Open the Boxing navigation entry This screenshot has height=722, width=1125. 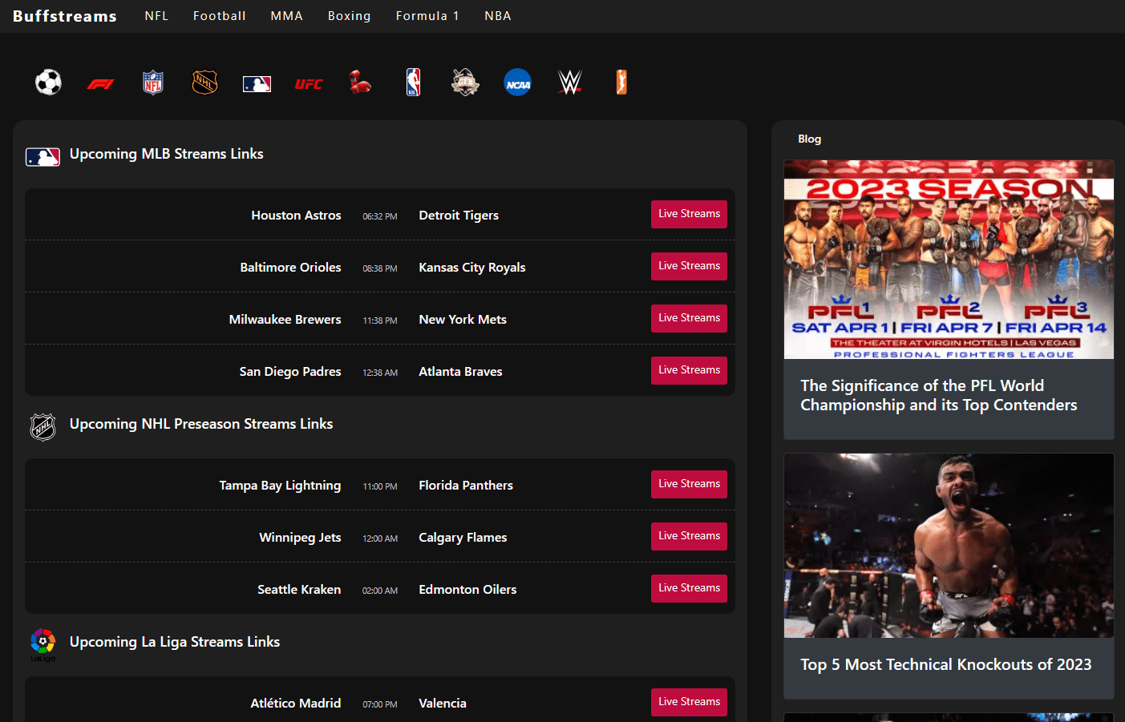tap(349, 15)
